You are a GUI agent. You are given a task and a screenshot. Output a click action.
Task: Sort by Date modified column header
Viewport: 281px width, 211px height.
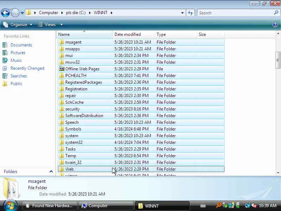tap(133, 34)
